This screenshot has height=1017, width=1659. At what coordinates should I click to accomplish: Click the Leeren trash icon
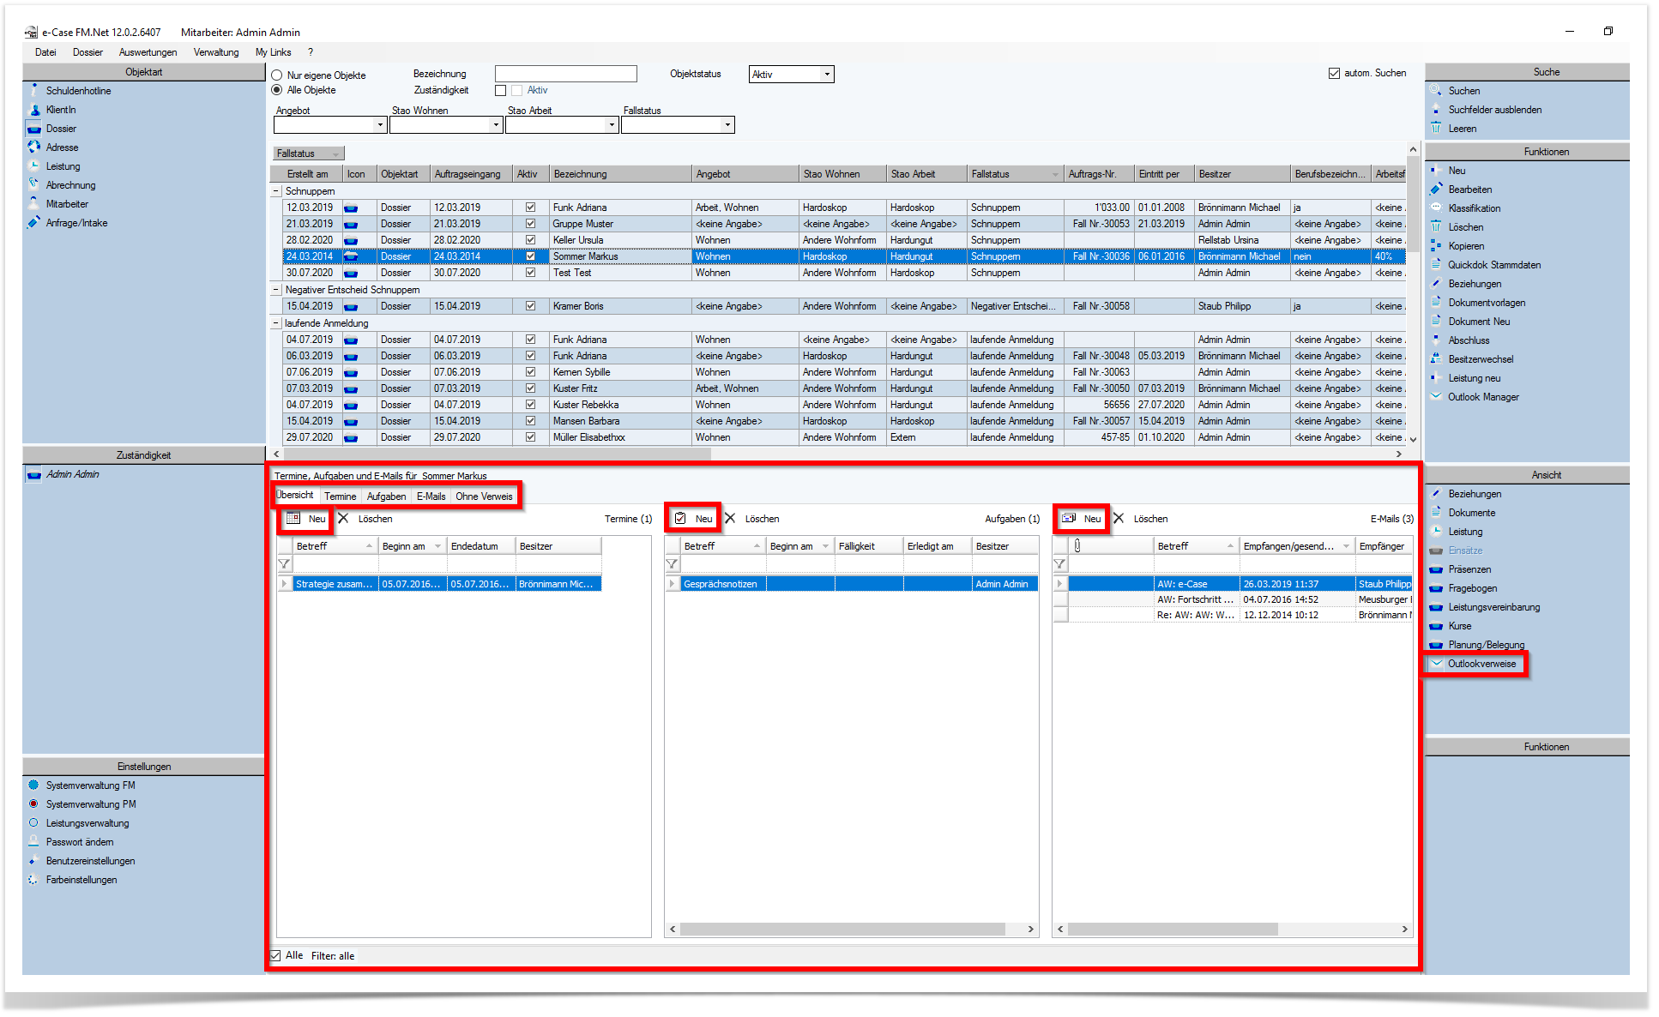click(1436, 128)
